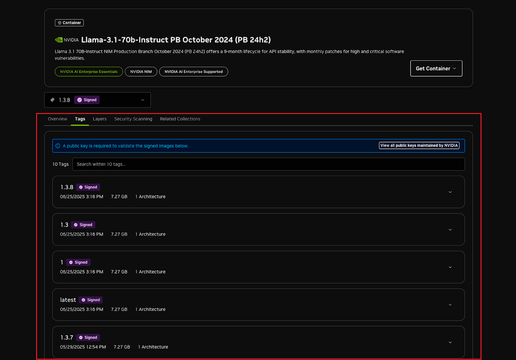This screenshot has height=360, width=516.
Task: Click NVIDIA AI Enterprise Essentials label
Action: click(x=89, y=72)
